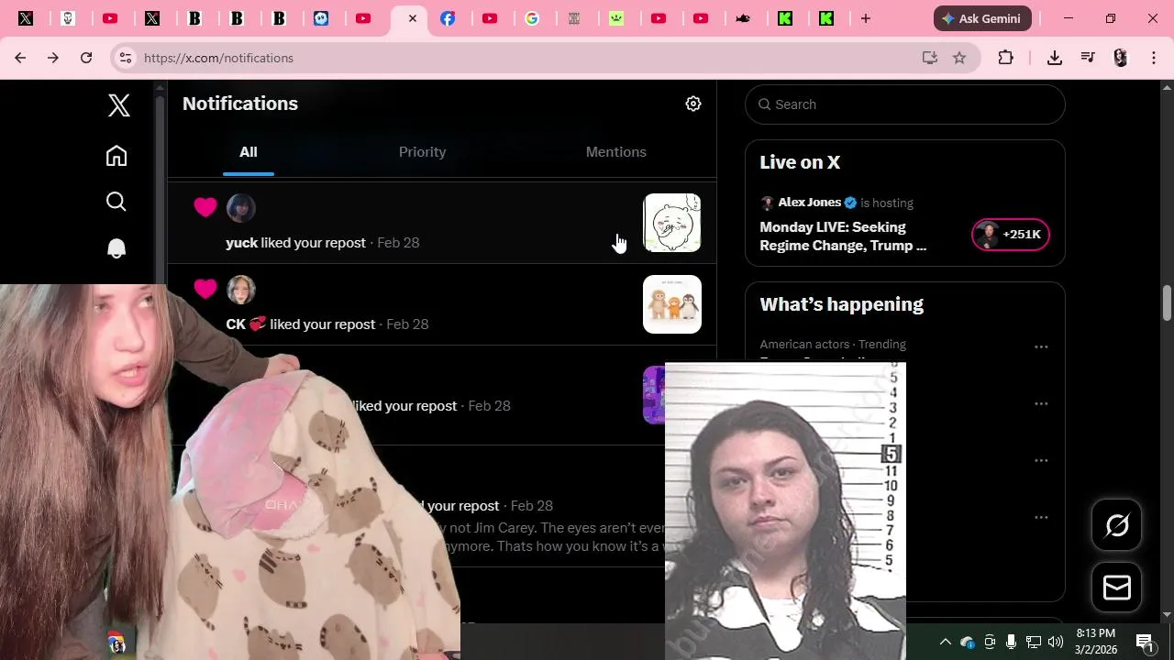Click the Ask Gemini button
Viewport: 1174px width, 660px height.
(982, 18)
